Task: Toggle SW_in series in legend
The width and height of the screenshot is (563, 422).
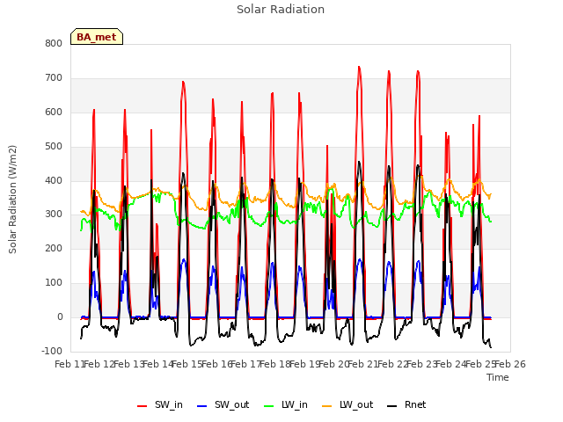Action: (160, 404)
